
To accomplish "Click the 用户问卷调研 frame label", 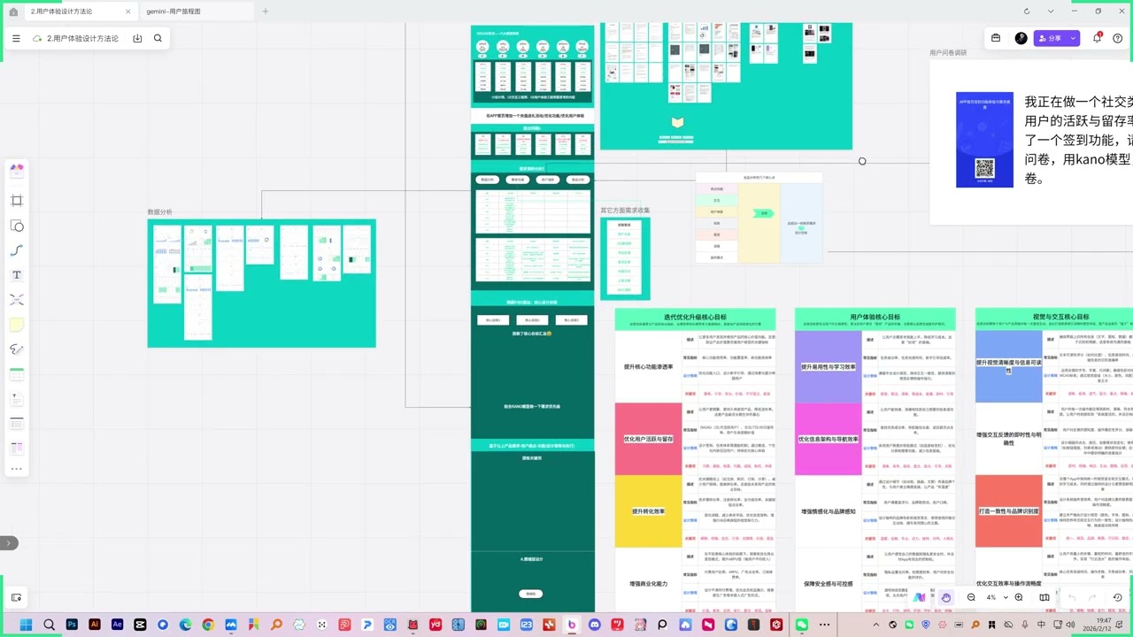I will click(948, 52).
